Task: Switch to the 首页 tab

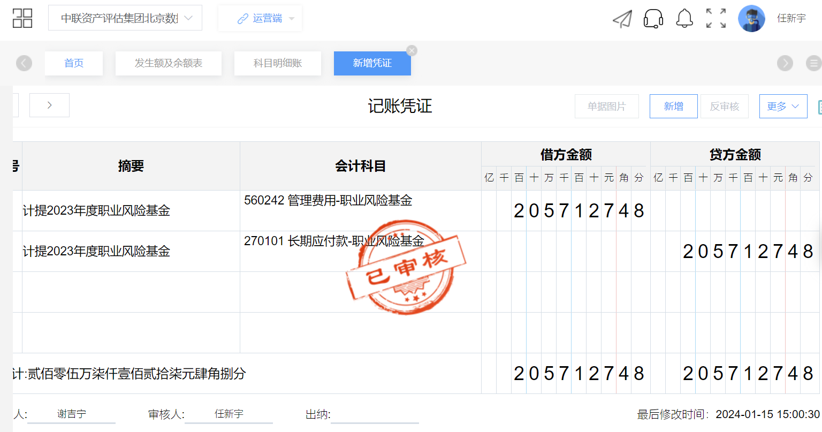Action: (74, 63)
